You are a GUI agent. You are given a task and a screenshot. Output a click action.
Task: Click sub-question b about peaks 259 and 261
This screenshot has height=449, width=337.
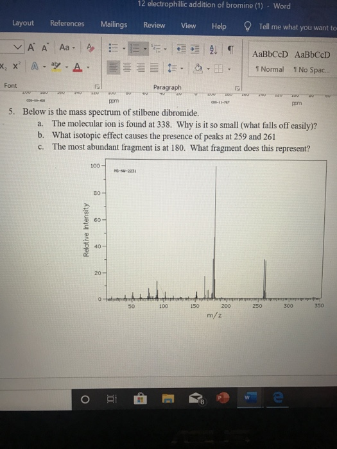164,136
